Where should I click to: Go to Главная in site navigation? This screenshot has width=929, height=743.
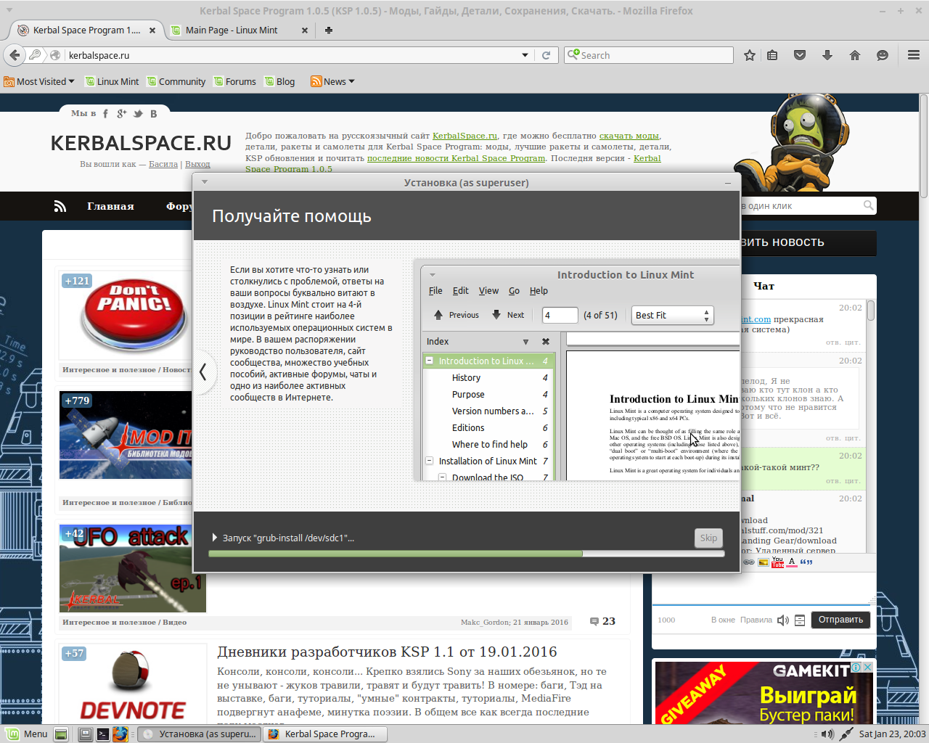point(110,206)
